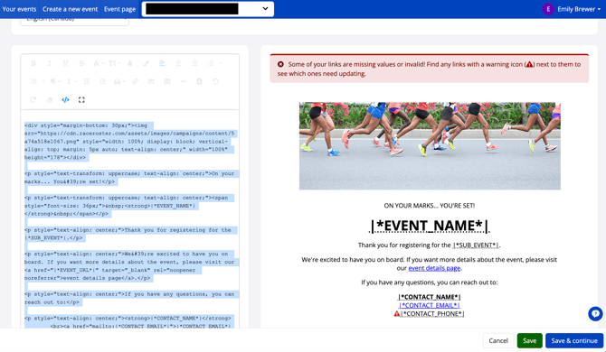The width and height of the screenshot is (606, 352).
Task: Toggle italic formatting in the editor toolbar
Action: tap(49, 63)
